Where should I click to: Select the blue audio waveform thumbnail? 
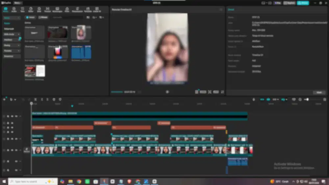[x=81, y=52]
